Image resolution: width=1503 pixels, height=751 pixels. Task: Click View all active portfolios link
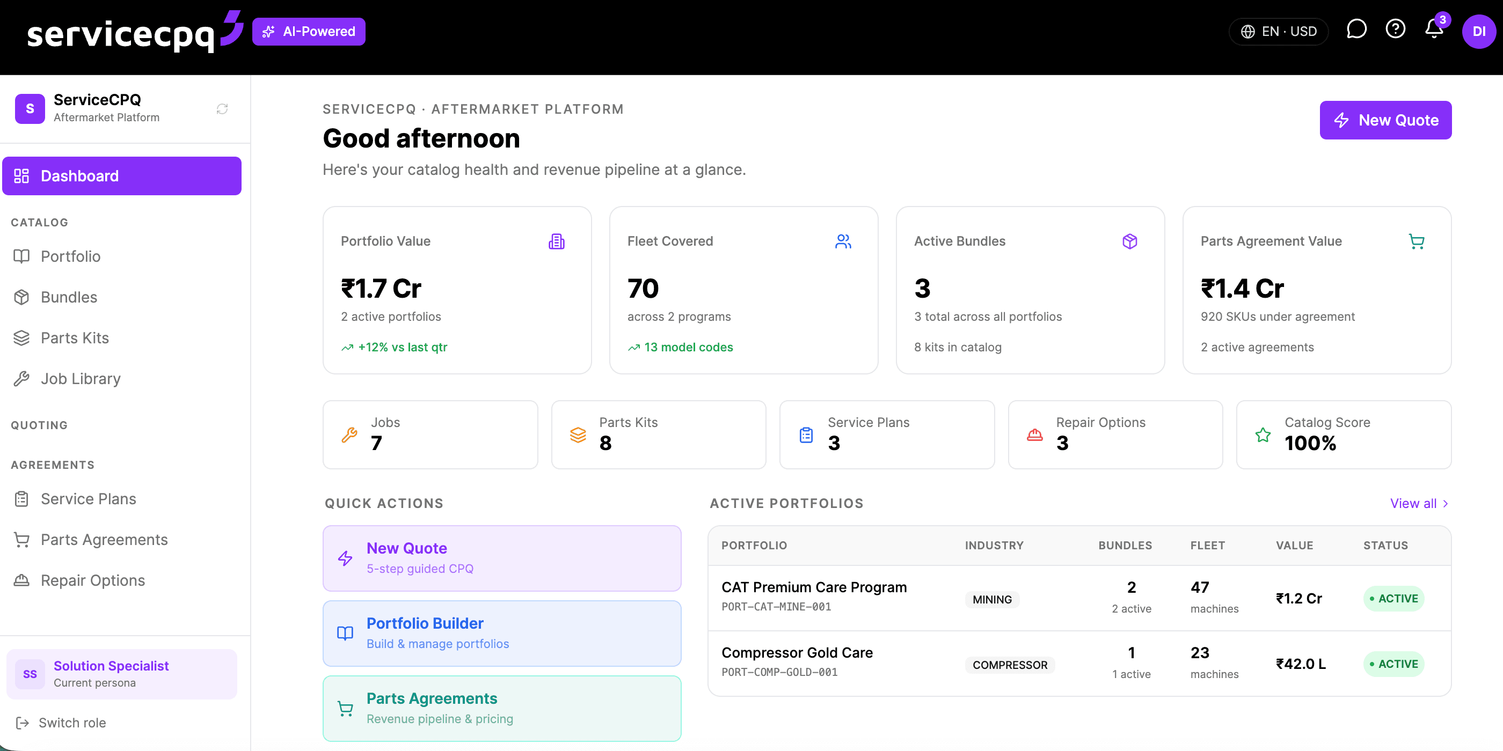[1420, 504]
